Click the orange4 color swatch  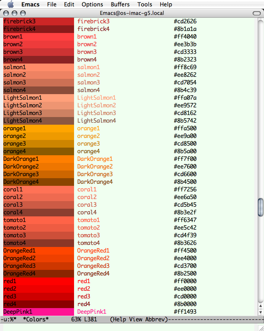click(x=39, y=151)
